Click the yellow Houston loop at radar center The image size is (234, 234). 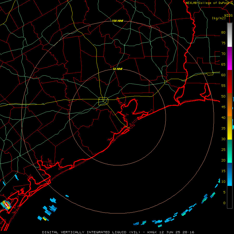pyautogui.click(x=103, y=101)
